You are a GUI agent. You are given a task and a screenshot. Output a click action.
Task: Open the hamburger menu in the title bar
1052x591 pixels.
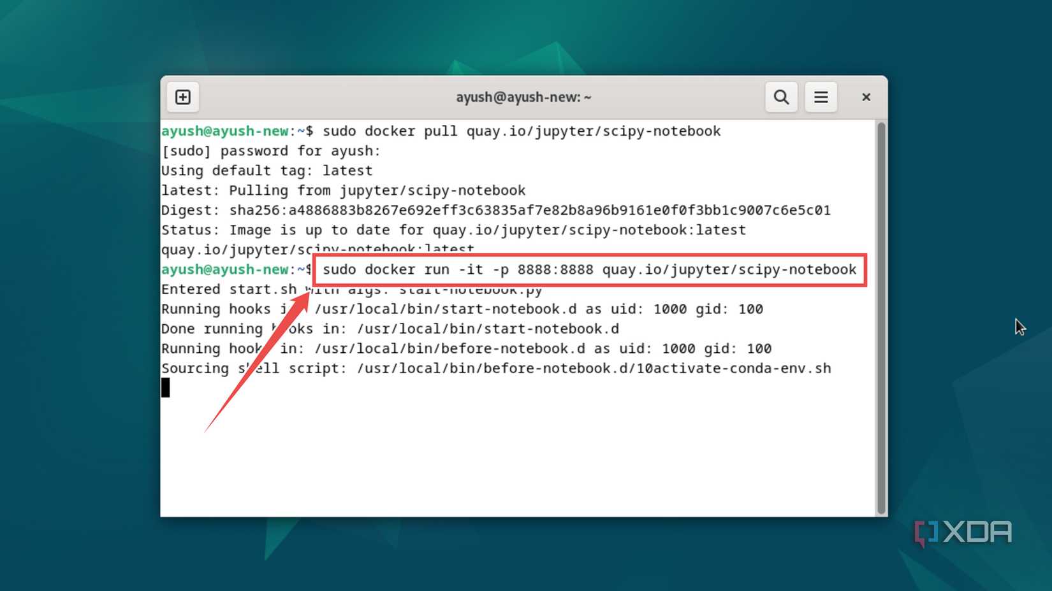(x=821, y=97)
